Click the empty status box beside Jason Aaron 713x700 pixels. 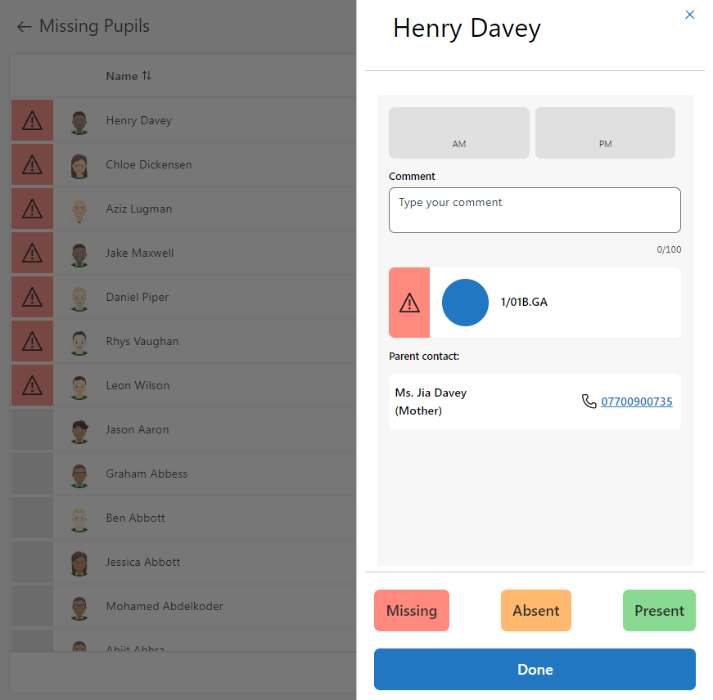point(32,430)
